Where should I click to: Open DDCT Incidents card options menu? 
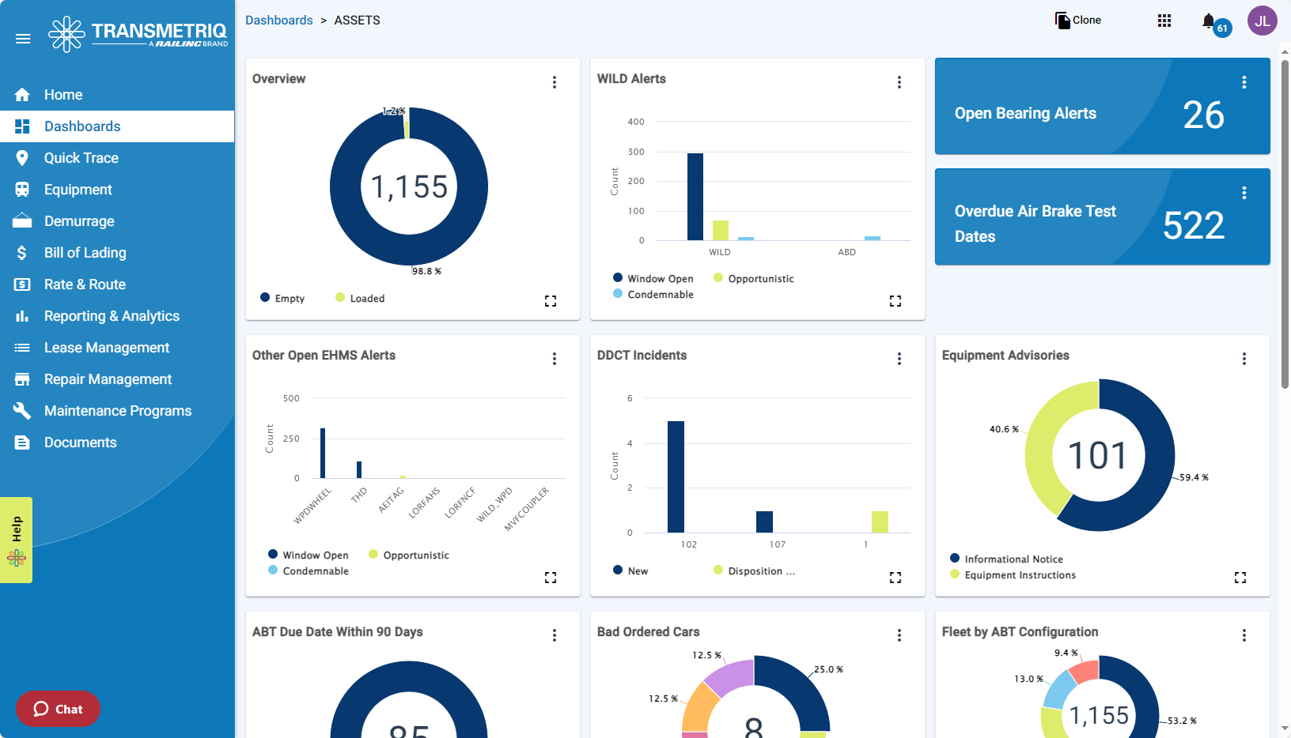899,359
